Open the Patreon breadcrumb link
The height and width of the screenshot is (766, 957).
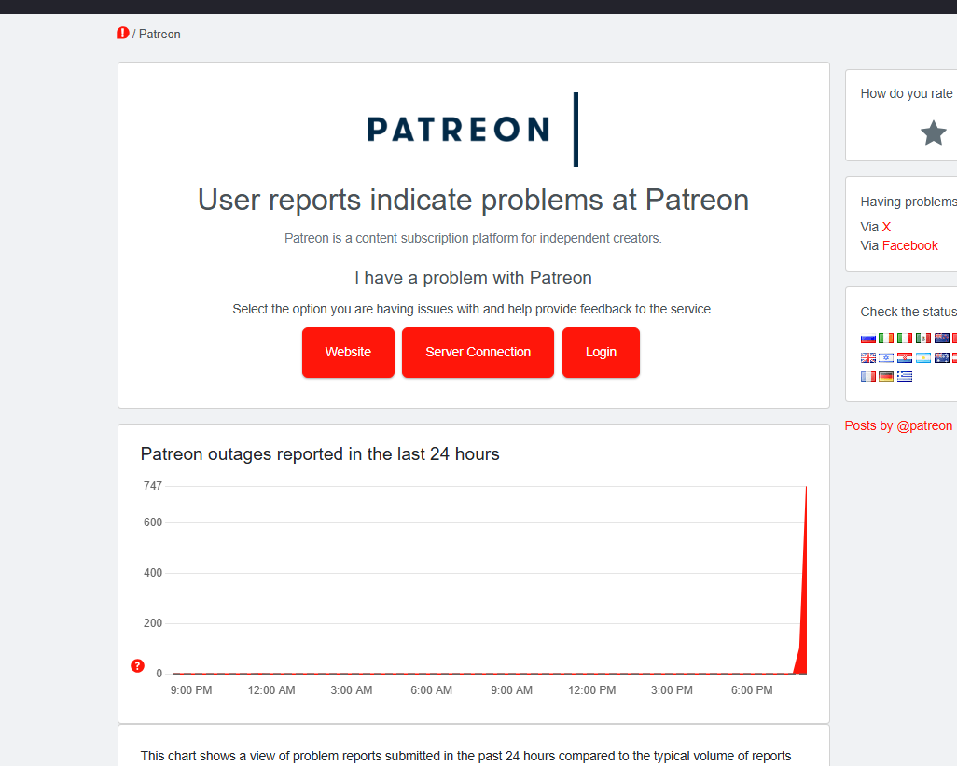pos(159,35)
